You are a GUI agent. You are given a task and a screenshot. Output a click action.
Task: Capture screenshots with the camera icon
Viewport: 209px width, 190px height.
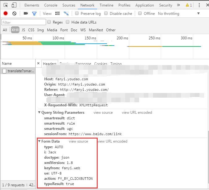pyautogui.click(x=26, y=13)
